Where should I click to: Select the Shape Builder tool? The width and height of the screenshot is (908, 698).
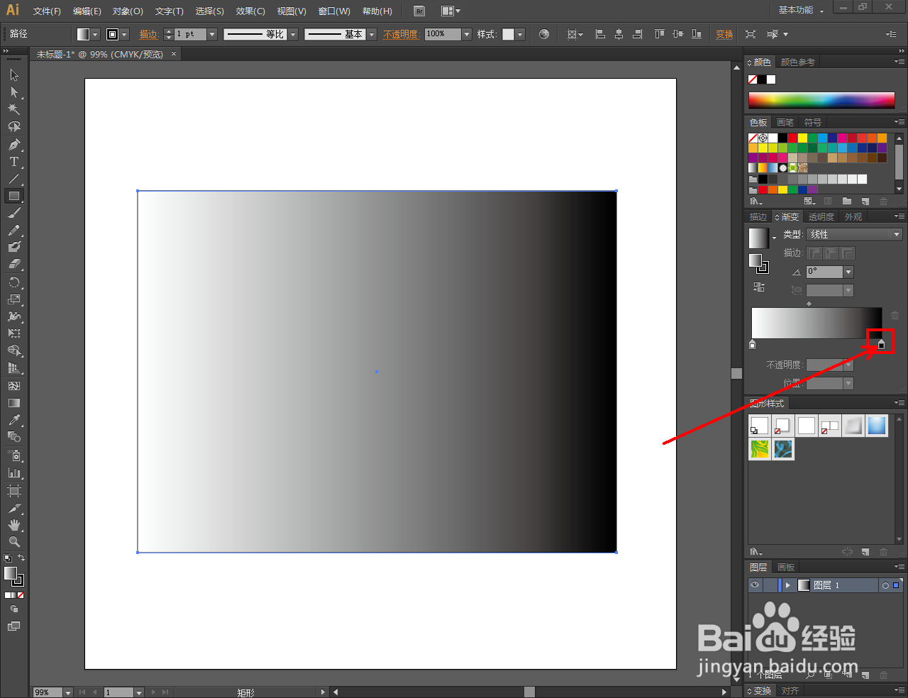[x=13, y=350]
